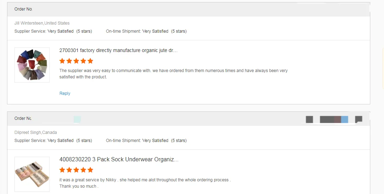Click the rightmost dark icon in the second order header
384x194 pixels.
point(359,119)
